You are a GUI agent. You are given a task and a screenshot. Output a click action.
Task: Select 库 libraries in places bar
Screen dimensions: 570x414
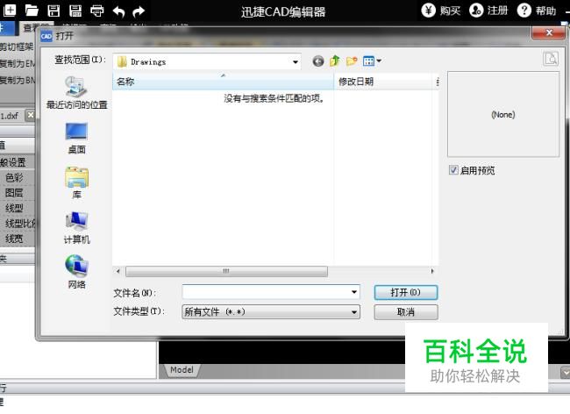(x=76, y=182)
